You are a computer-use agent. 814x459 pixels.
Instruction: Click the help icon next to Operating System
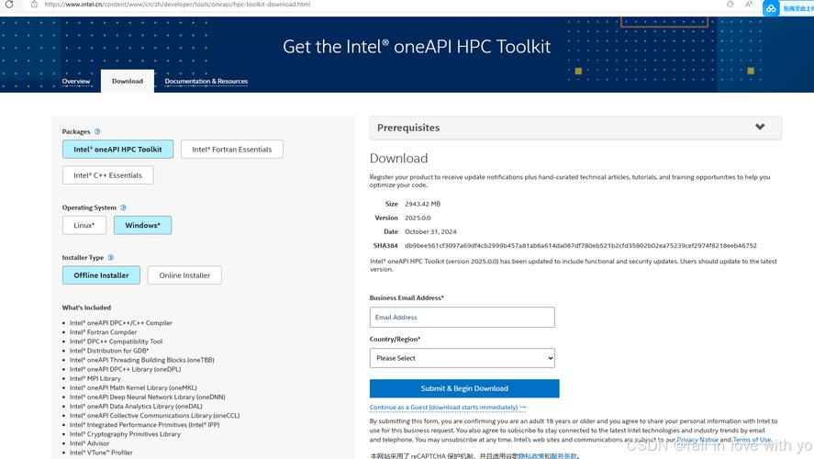124,207
